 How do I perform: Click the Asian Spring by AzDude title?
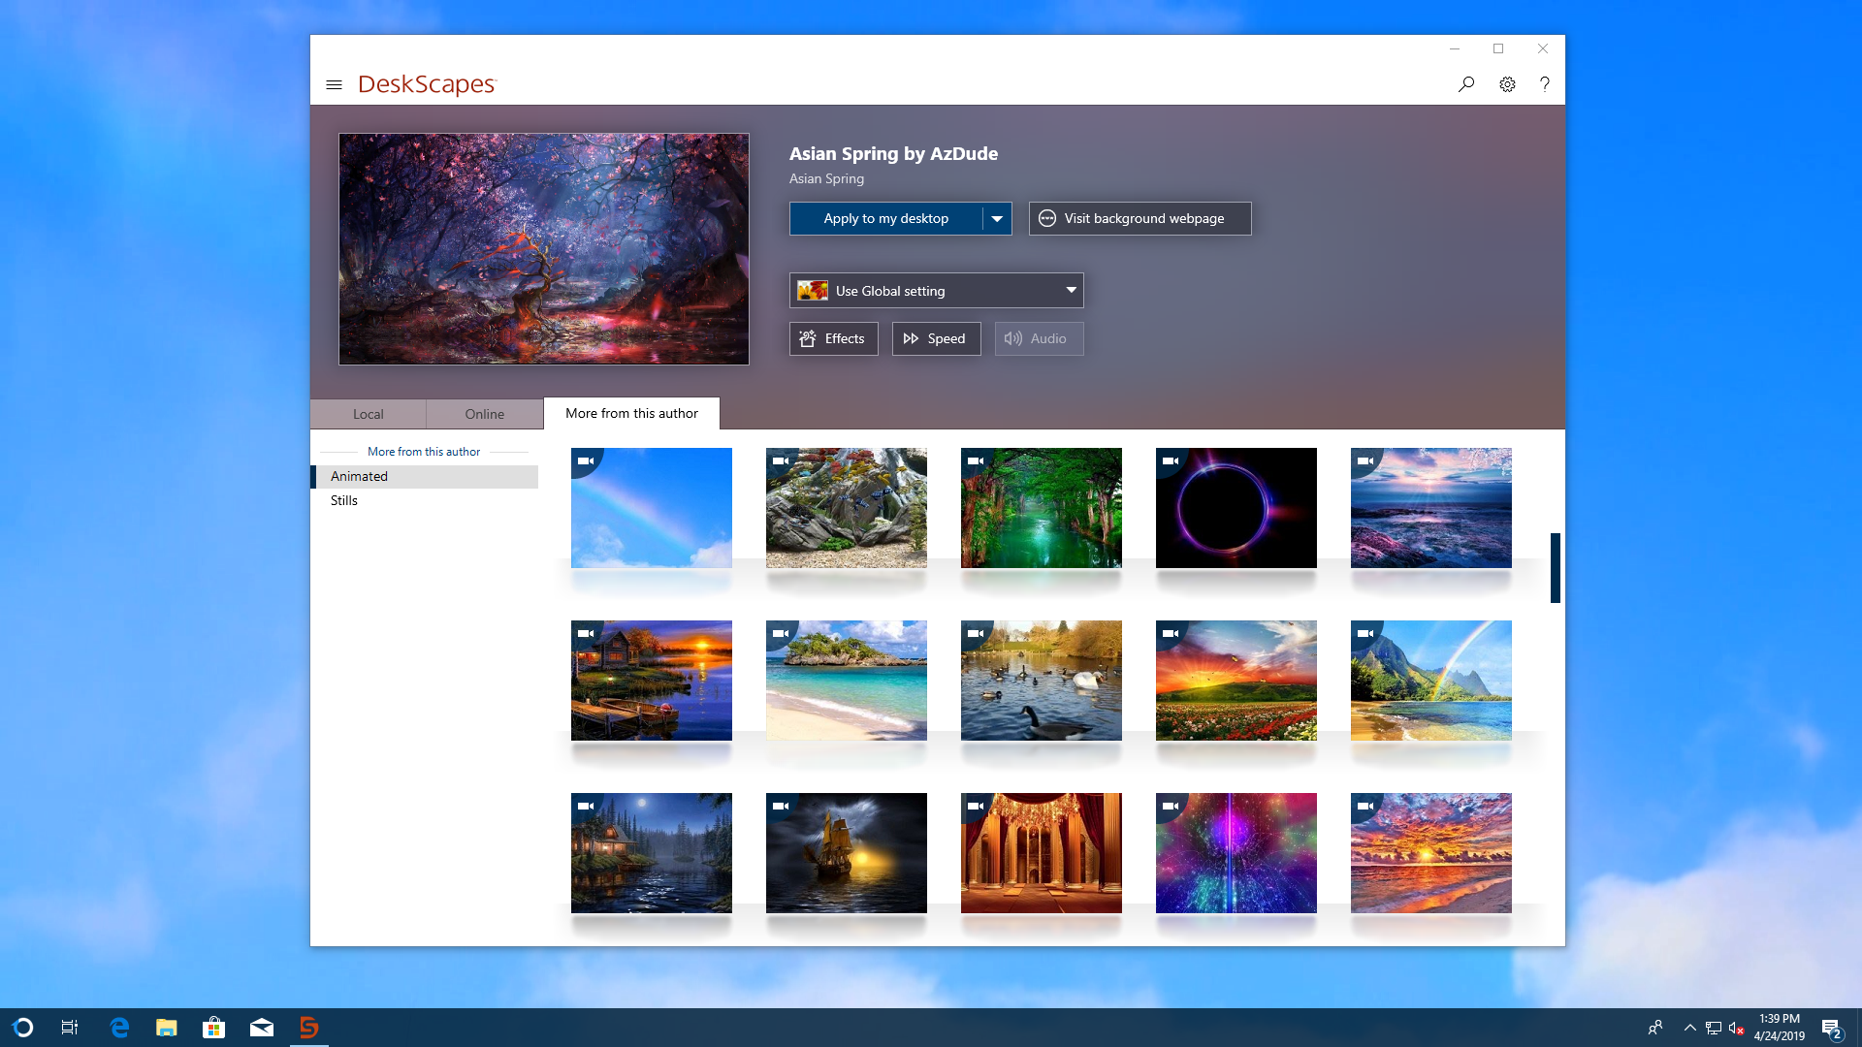[x=893, y=153]
